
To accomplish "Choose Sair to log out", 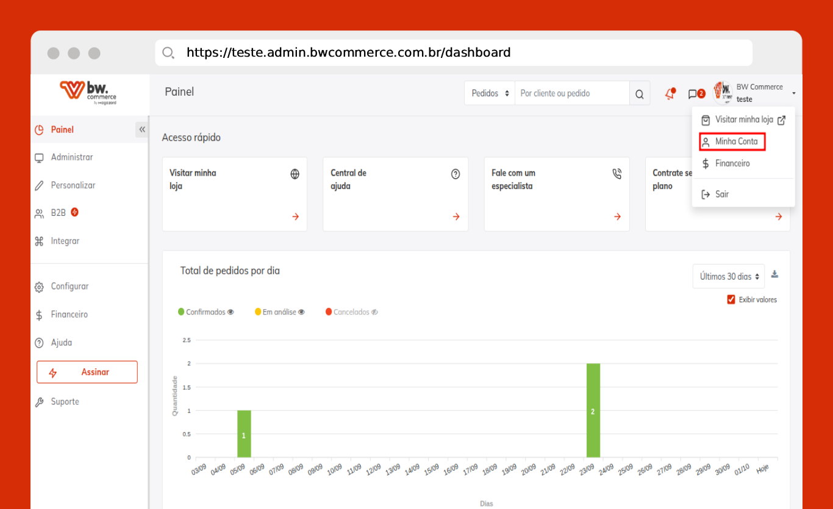I will 721,194.
